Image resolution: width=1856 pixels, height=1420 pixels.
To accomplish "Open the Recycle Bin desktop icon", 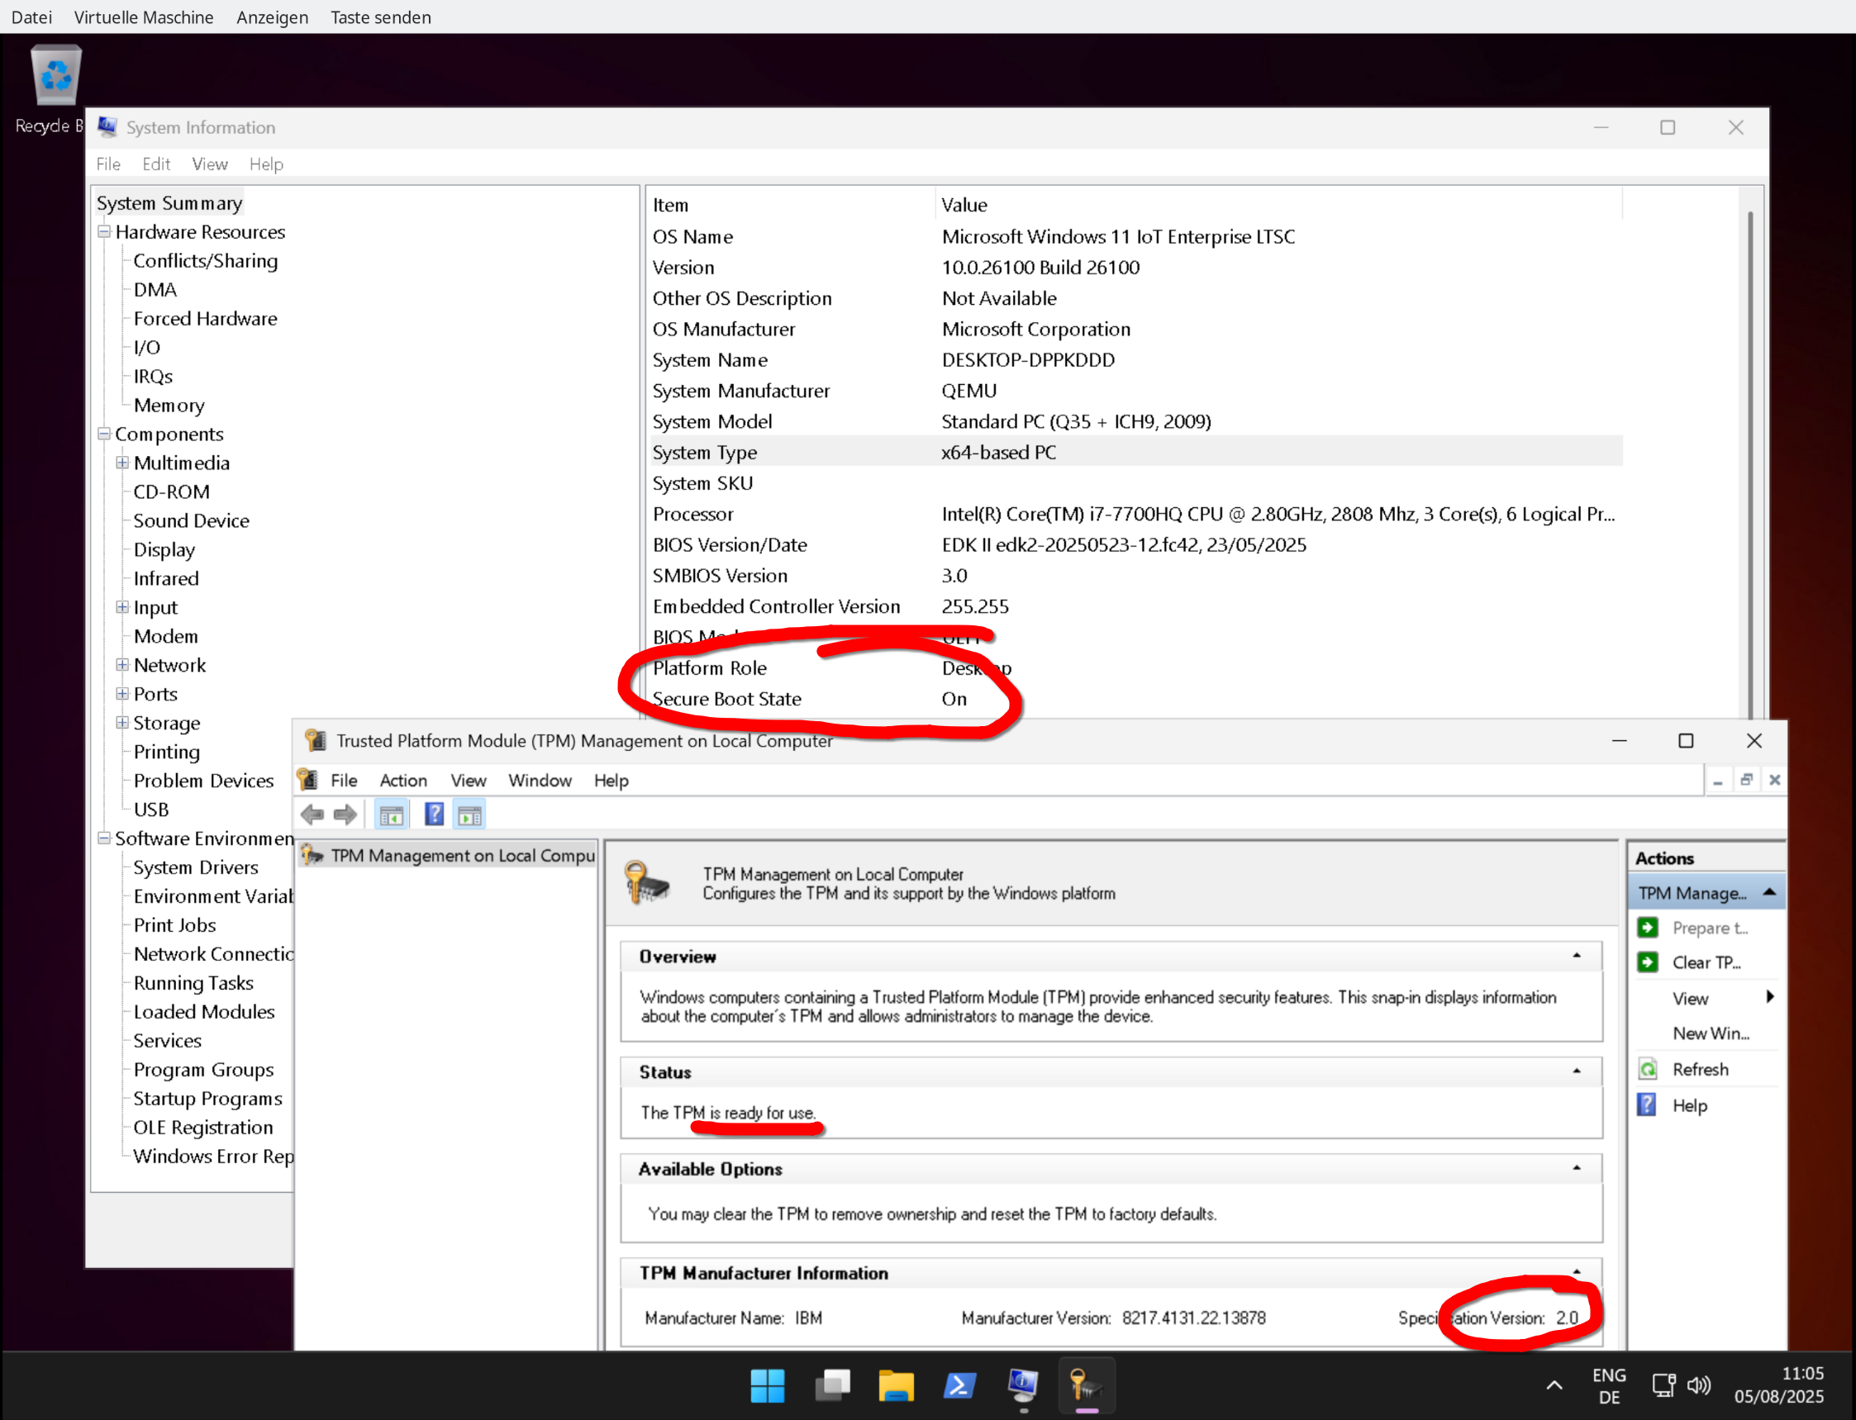I will coord(55,88).
